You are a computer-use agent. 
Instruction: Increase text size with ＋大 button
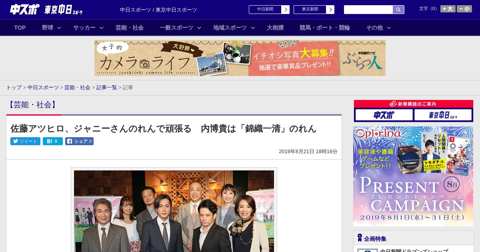448,9
